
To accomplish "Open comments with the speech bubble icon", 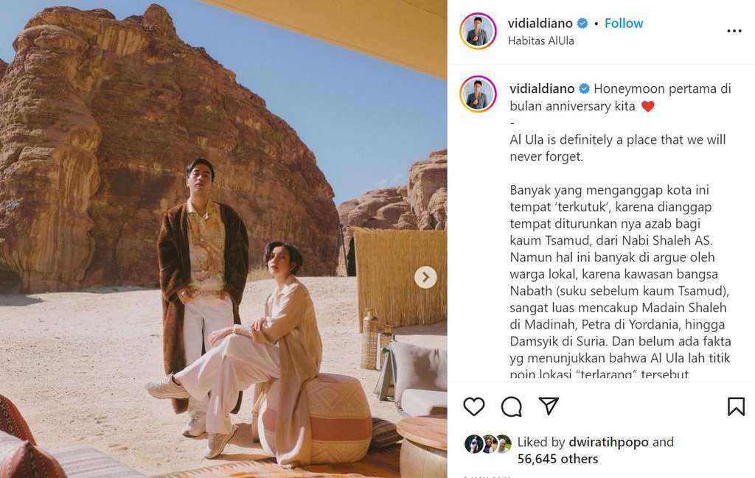I will pyautogui.click(x=512, y=407).
